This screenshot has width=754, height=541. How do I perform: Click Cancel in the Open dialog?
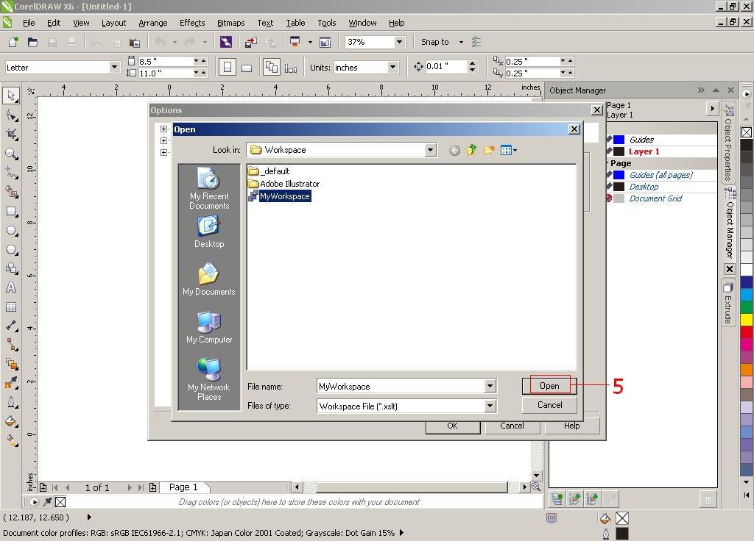[549, 405]
